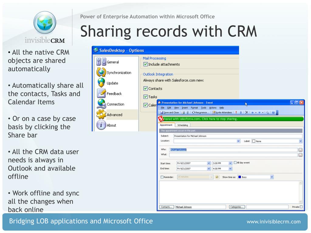Screen dimensions: 311x233
Task: Uncheck the Tasks sharing checkbox
Action: [x=145, y=97]
